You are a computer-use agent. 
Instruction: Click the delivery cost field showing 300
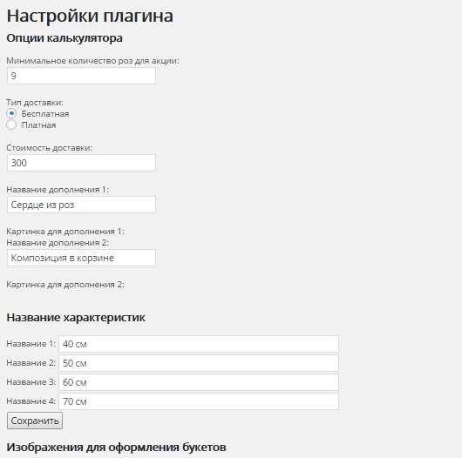tap(81, 163)
